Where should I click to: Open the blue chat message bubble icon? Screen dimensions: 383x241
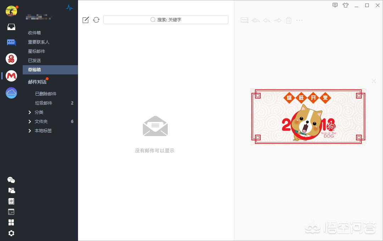(x=11, y=43)
